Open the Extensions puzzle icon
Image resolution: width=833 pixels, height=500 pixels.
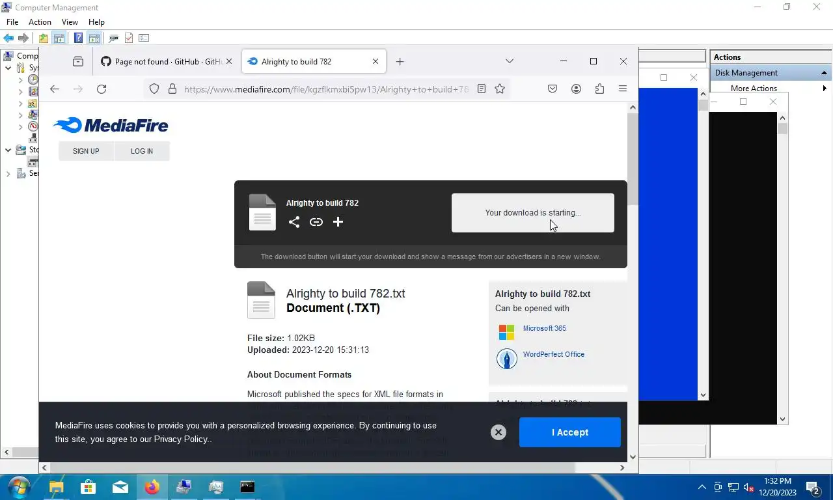[599, 89]
